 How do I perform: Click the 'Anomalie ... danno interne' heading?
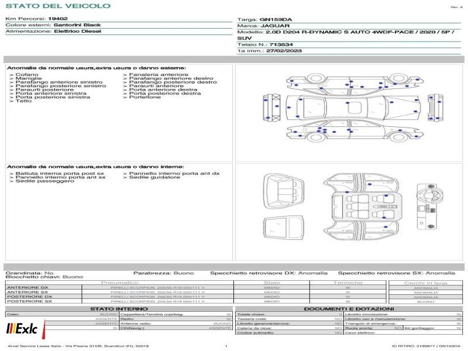95,167
